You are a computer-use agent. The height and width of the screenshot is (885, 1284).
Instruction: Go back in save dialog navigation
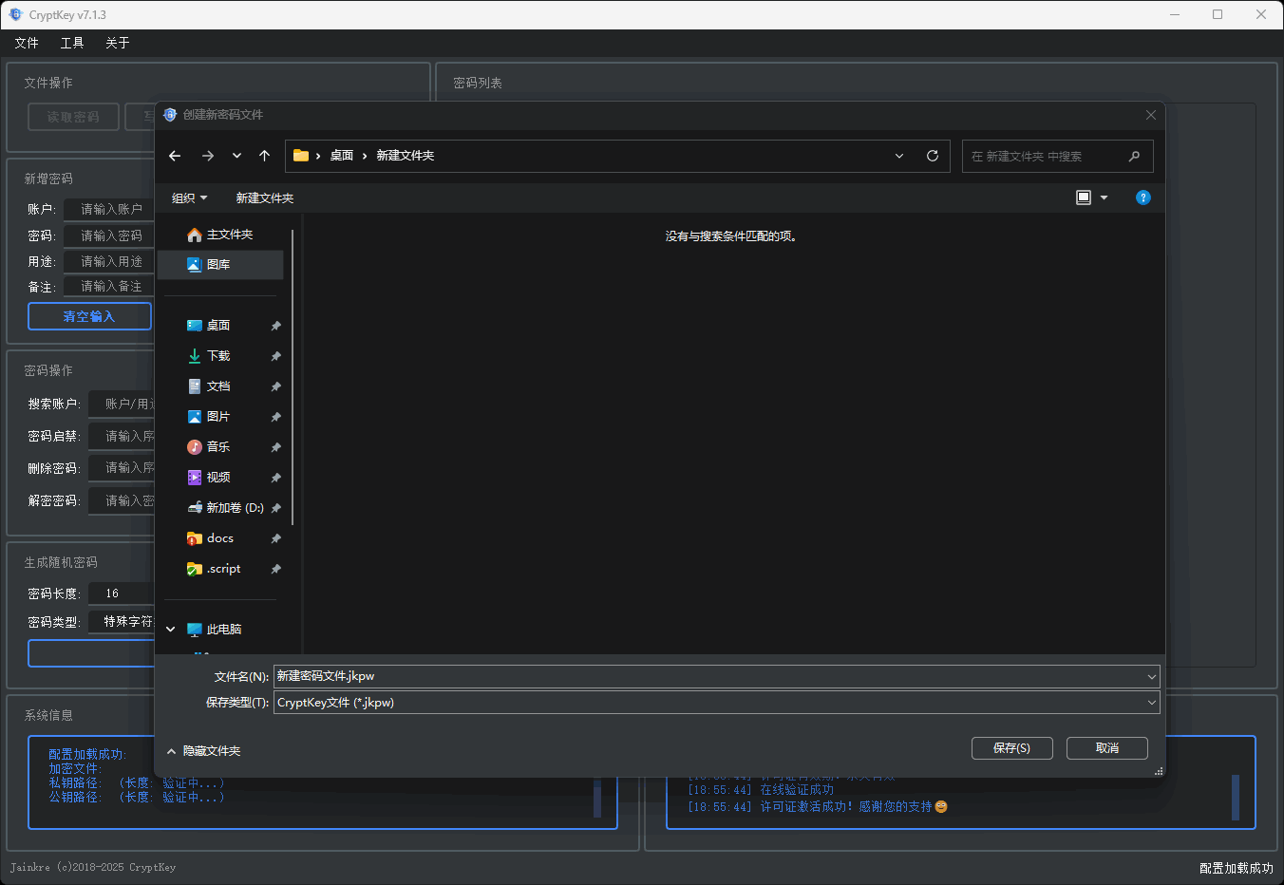(x=175, y=156)
